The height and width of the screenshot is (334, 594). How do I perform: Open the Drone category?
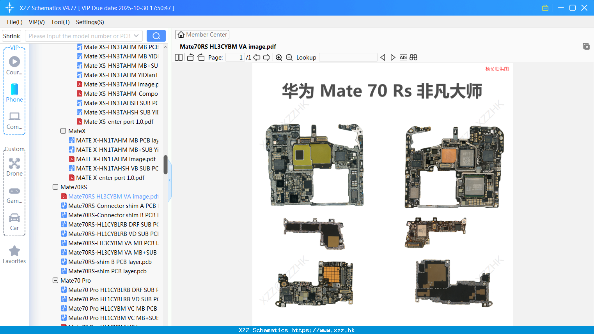[14, 167]
